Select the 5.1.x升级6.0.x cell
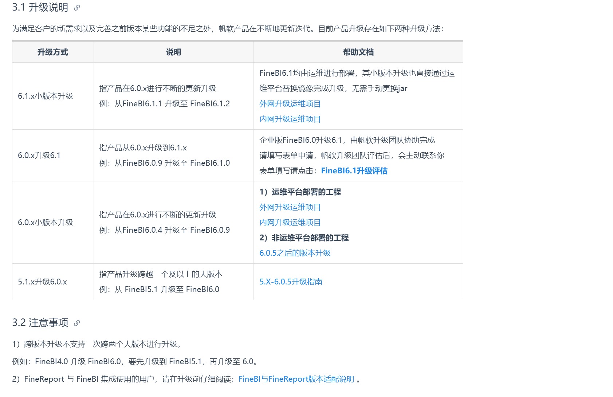Image resolution: width=613 pixels, height=397 pixels. (53, 282)
